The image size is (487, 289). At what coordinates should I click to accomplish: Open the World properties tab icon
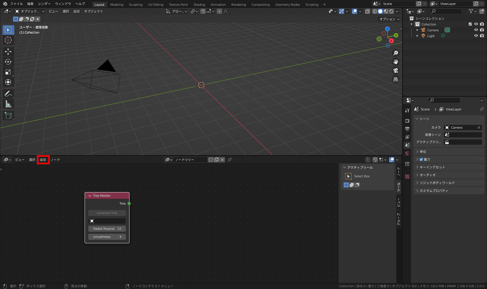(407, 153)
